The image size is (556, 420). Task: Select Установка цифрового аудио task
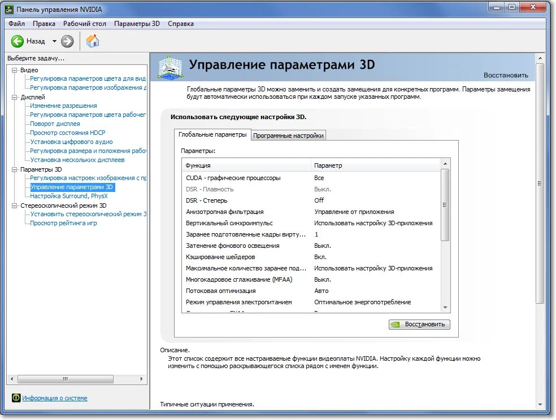coord(71,142)
